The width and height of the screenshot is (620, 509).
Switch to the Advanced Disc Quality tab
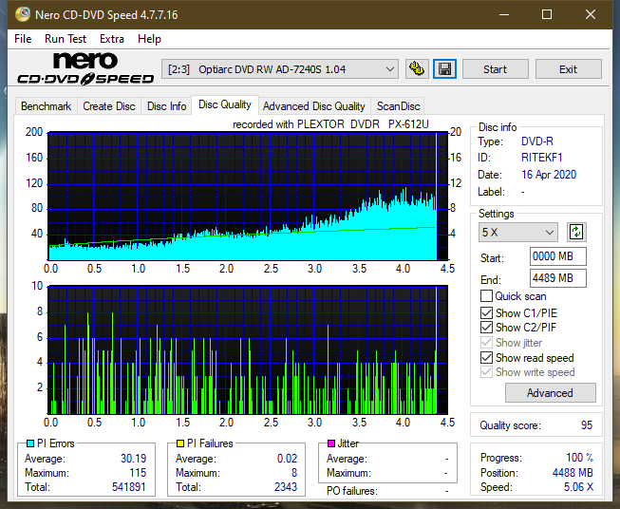(x=314, y=106)
